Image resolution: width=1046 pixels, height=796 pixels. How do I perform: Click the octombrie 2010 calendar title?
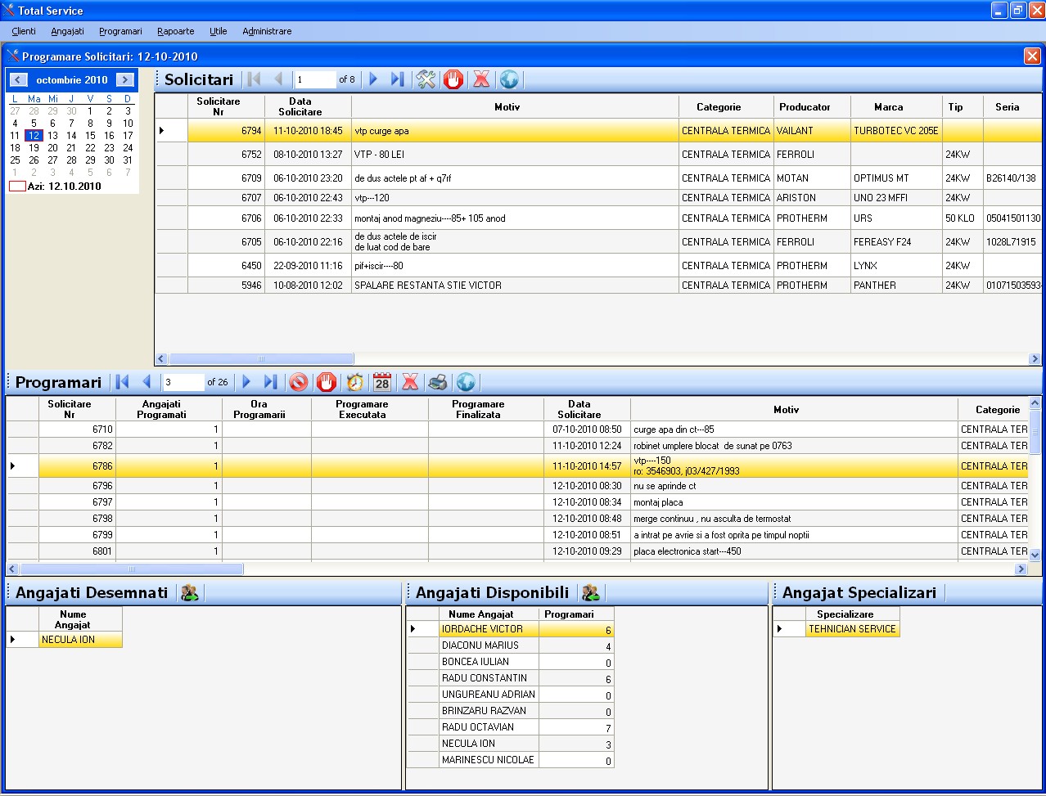point(72,80)
